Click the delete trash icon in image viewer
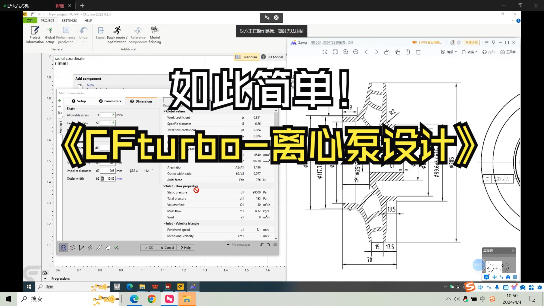This screenshot has width=544, height=306. pos(418,52)
